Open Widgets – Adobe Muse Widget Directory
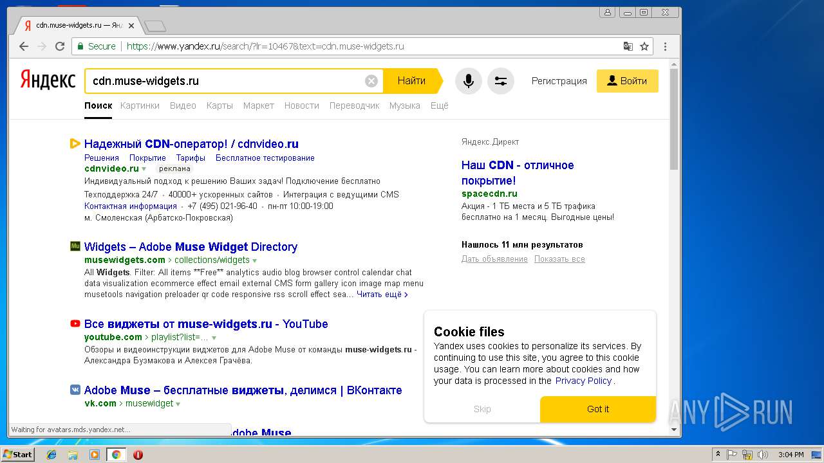This screenshot has height=463, width=824. tap(191, 247)
